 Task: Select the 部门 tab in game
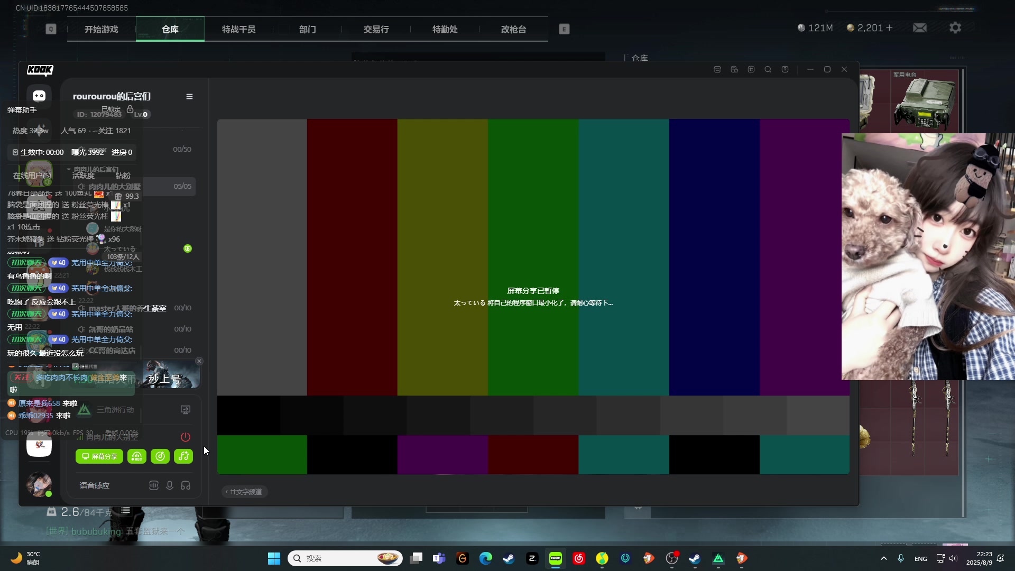(x=308, y=30)
